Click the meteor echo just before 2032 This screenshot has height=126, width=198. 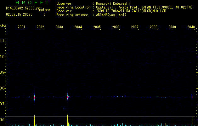point(34,97)
